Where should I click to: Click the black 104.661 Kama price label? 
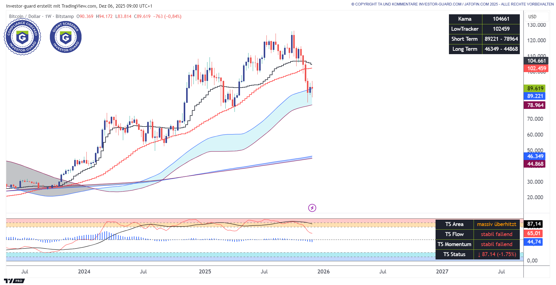(536, 61)
